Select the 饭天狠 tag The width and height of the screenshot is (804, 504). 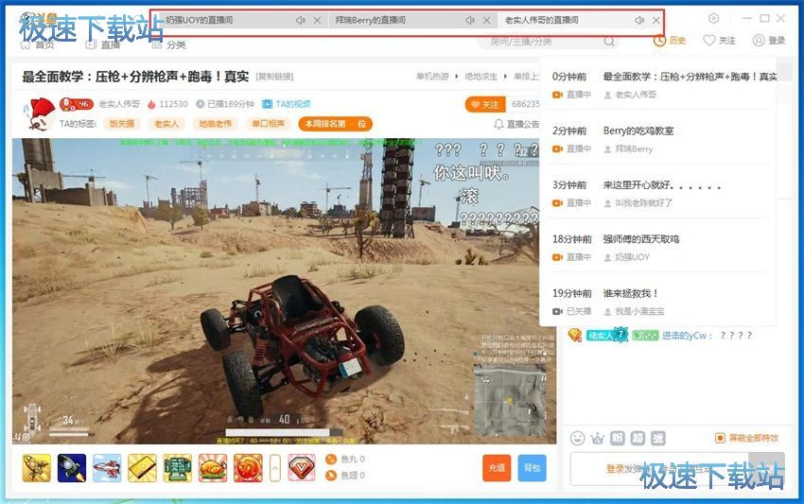point(122,124)
